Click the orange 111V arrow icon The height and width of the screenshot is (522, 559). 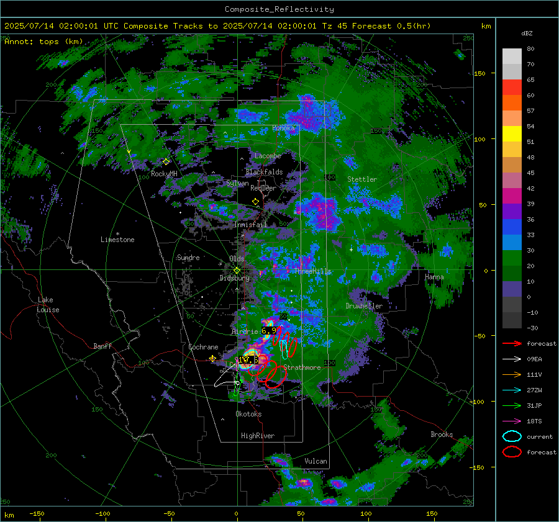(x=512, y=374)
